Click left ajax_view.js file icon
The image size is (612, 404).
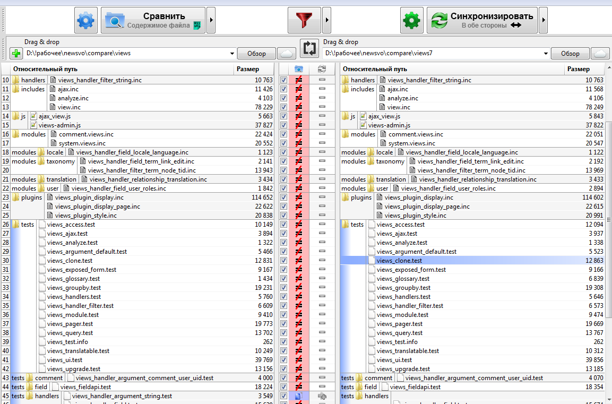33,116
